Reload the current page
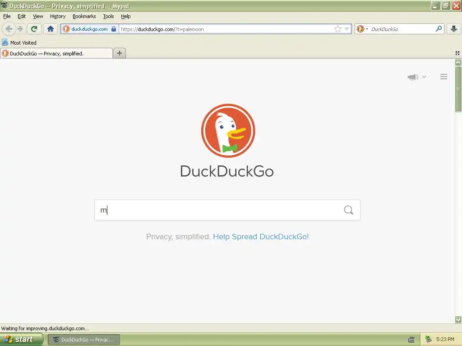462x346 pixels. [34, 29]
